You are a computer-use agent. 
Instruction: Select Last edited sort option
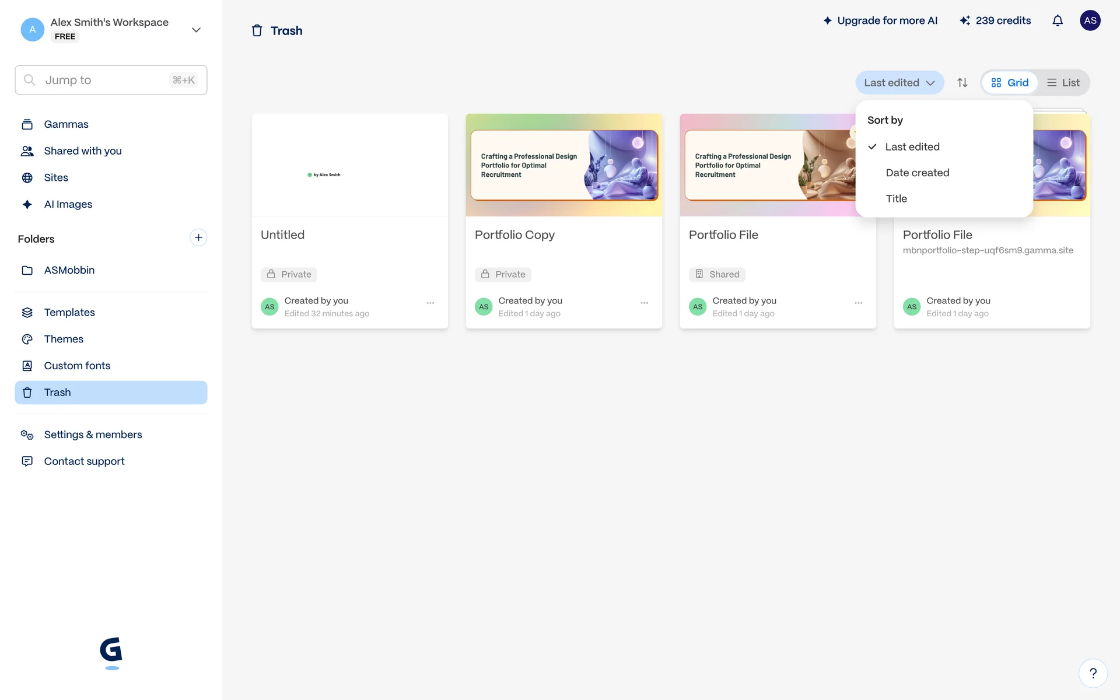tap(912, 147)
